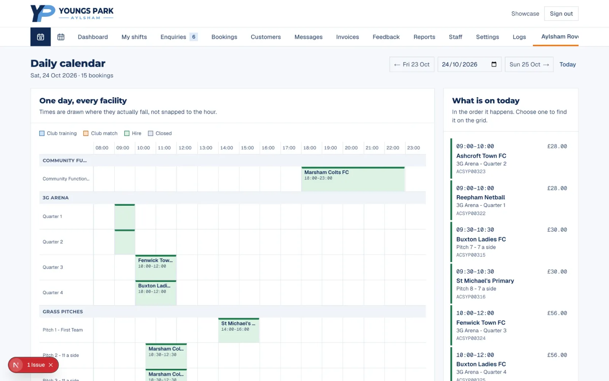The image size is (609, 381).
Task: Open the Customers tab
Action: tap(266, 37)
